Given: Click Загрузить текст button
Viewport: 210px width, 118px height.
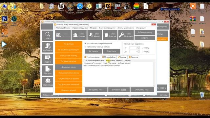Looking at the screenshot, I should (x=96, y=89).
